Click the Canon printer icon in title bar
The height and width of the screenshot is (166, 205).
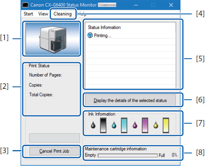click(x=26, y=6)
